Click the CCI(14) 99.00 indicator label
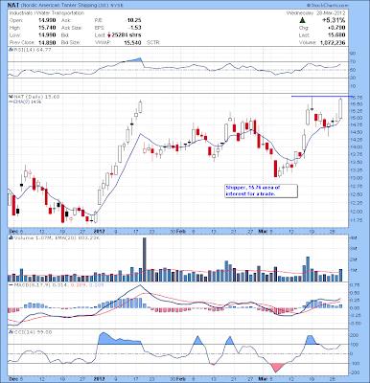Viewport: 370px width, 383px height. point(32,332)
